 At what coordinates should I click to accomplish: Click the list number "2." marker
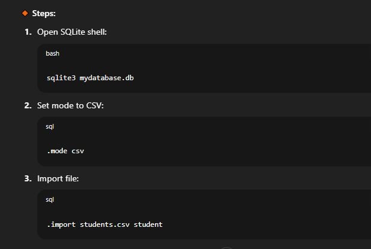pos(28,105)
